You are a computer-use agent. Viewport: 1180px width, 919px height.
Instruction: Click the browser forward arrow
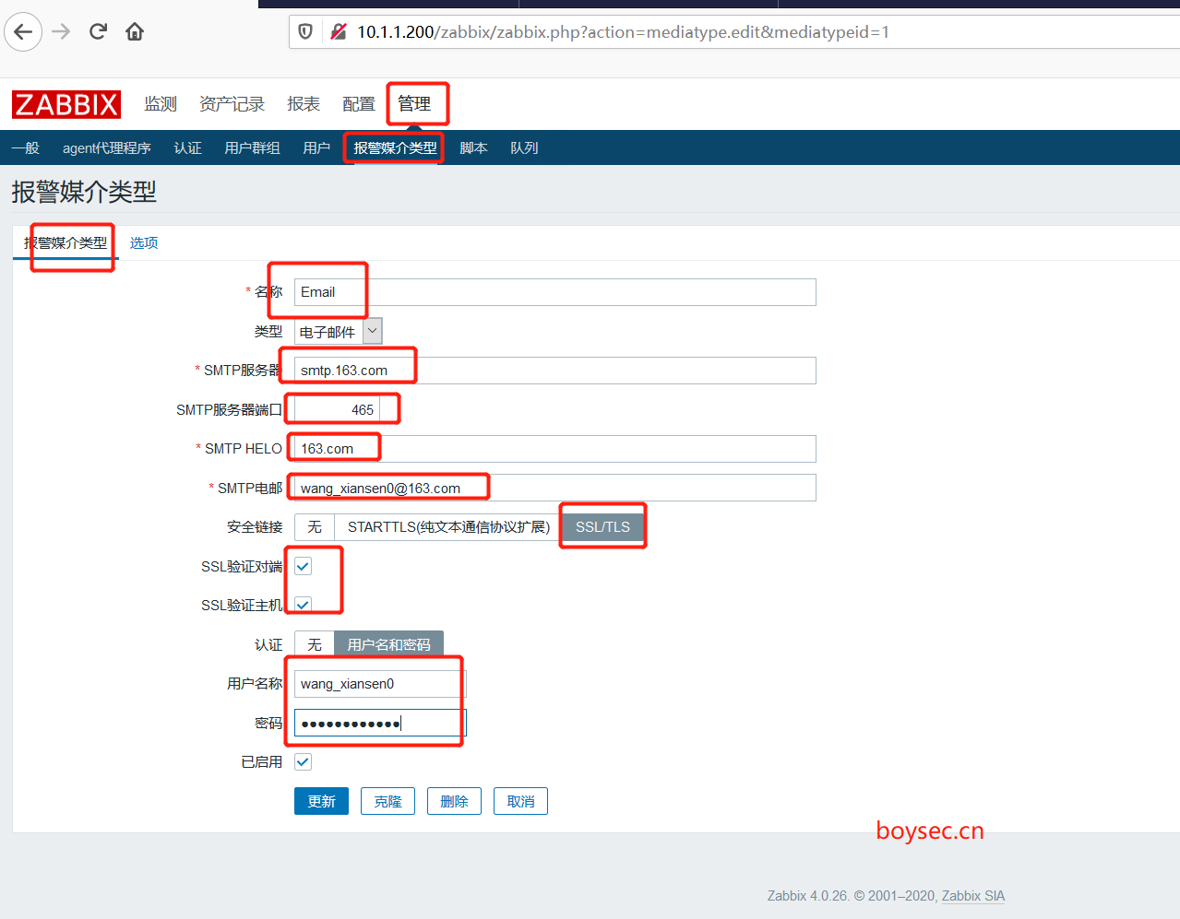pos(61,32)
